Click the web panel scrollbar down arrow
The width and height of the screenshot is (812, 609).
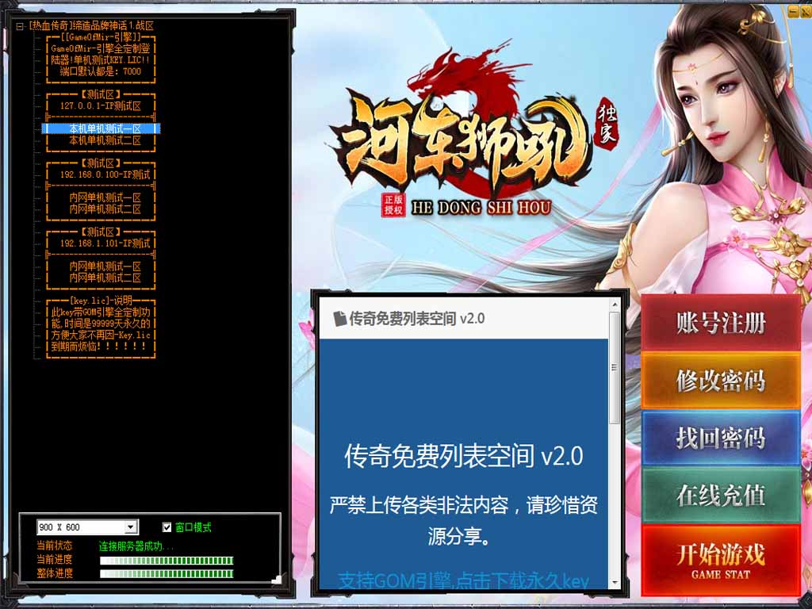(615, 583)
